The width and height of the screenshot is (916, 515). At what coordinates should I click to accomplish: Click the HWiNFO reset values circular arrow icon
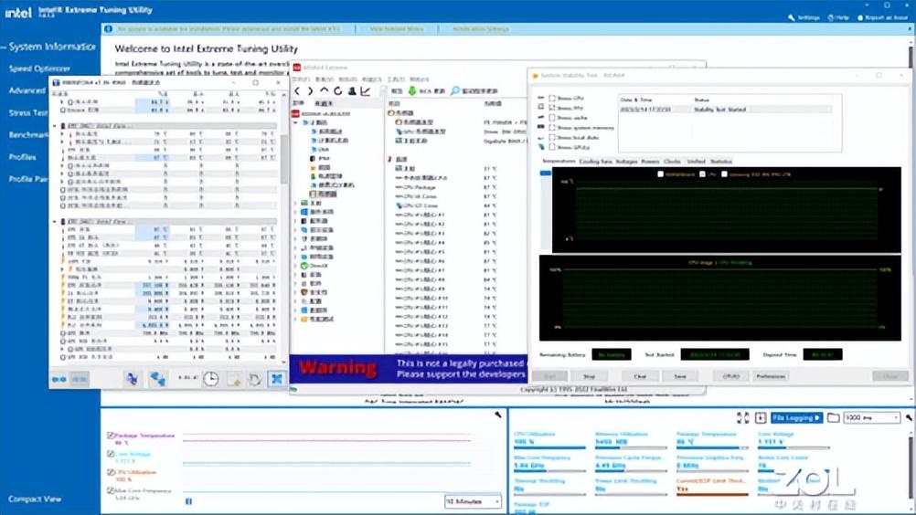tap(255, 380)
